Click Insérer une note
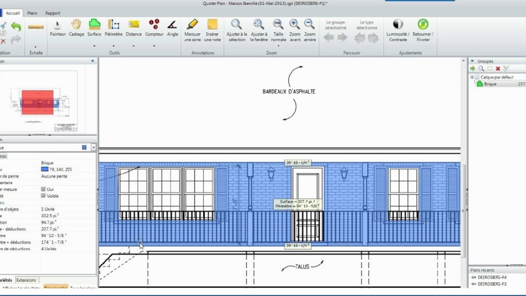 [x=212, y=30]
